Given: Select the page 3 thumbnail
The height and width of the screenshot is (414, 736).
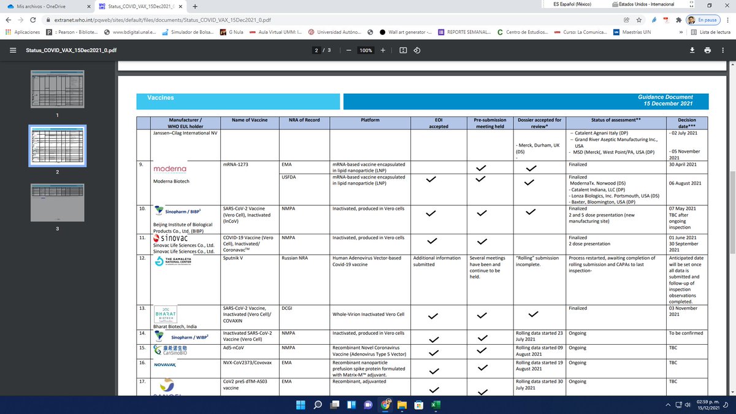Looking at the screenshot, I should click(58, 202).
